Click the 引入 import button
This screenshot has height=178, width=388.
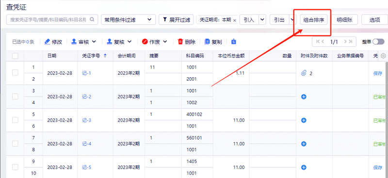click(249, 20)
